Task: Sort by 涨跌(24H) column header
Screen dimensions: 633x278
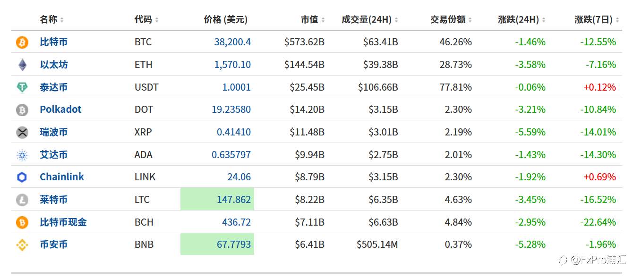Action: tap(522, 19)
